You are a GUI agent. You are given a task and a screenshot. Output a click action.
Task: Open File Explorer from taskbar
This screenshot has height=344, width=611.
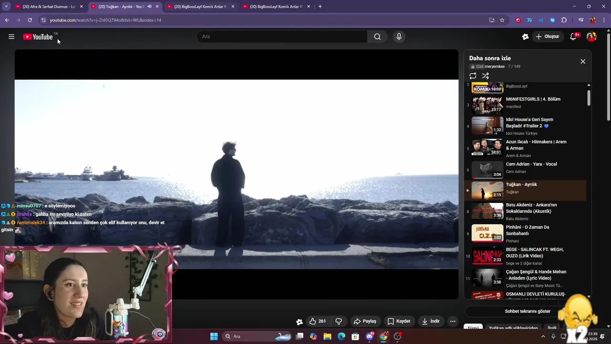[x=327, y=336]
